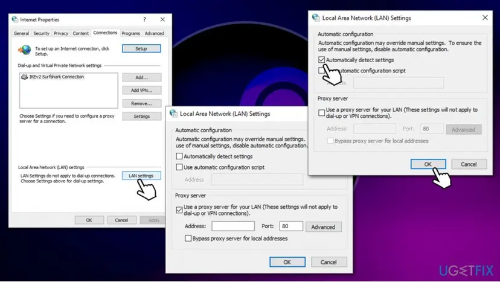Open connection Settings button

pyautogui.click(x=141, y=117)
